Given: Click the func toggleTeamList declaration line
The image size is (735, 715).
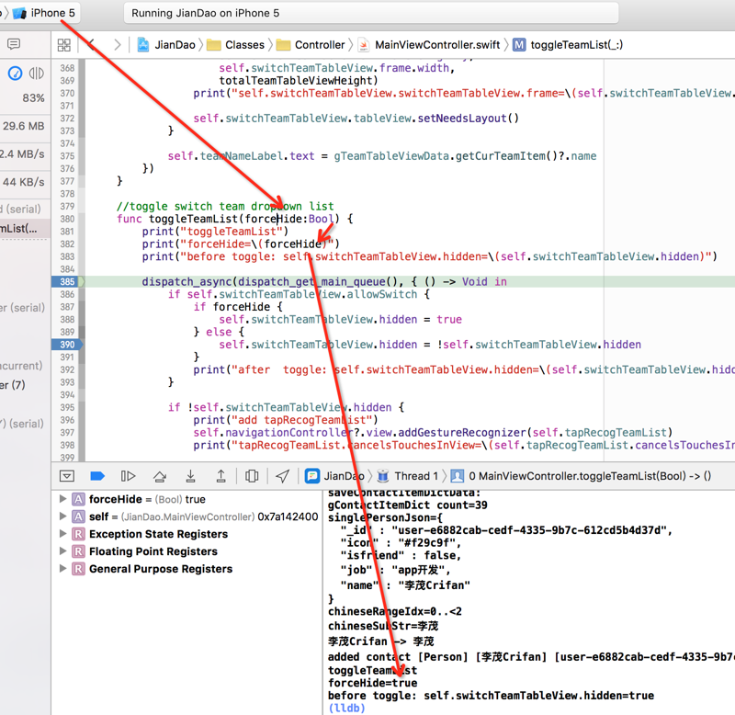Looking at the screenshot, I should click(x=235, y=219).
